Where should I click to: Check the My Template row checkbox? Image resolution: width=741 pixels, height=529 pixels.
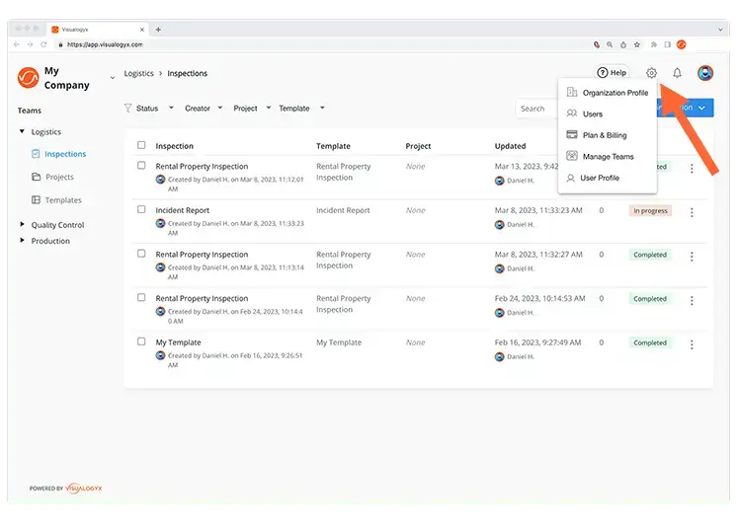[x=141, y=341]
